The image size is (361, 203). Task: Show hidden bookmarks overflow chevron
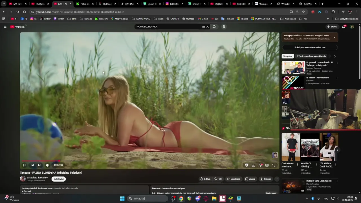tap(328, 19)
